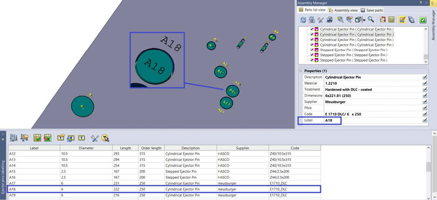The height and width of the screenshot is (200, 437).
Task: Click the icon with red arrows in Assembly Manager
Action: click(382, 20)
